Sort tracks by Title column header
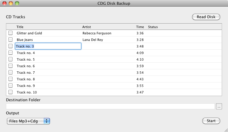Image resolution: width=228 pixels, height=132 pixels. (20, 27)
